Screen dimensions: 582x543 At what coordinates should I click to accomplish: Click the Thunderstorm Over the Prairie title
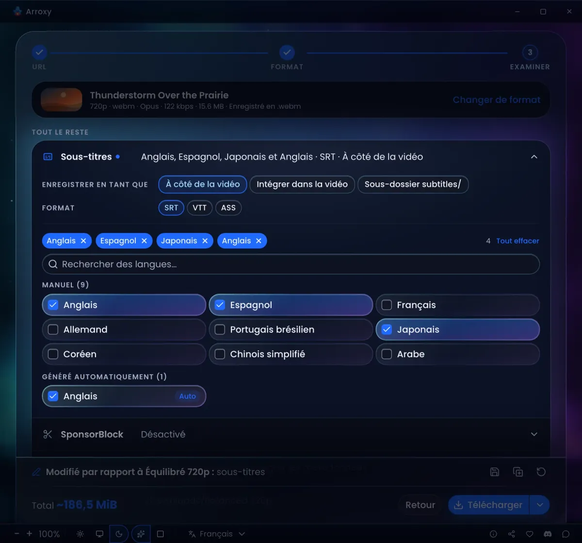pyautogui.click(x=159, y=95)
